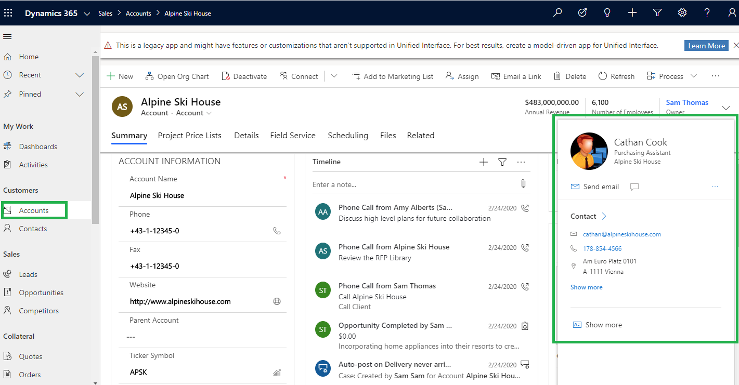Click the cathan@alpineskihouse.com email link
Screen dimensions: 739x385
pos(621,234)
